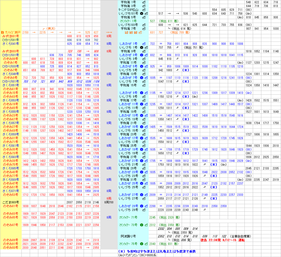Click the first orange sleeper-berth icon
The height and width of the screenshot is (257, 281).
[x=127, y=32]
